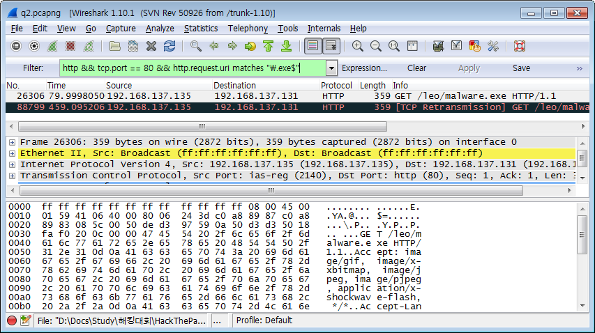595x333 pixels.
Task: Reload the capture file via toolbar icon
Action: (170, 47)
